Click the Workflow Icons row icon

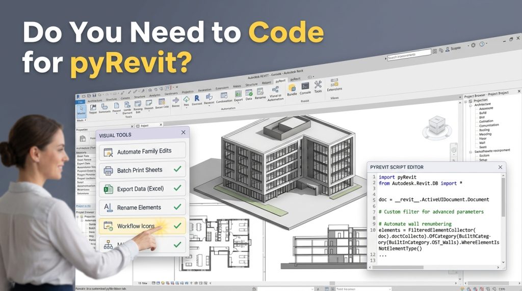pos(108,226)
